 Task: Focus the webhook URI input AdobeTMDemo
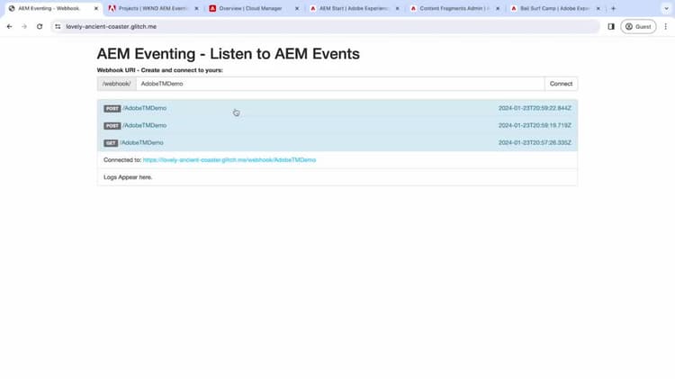coord(340,84)
